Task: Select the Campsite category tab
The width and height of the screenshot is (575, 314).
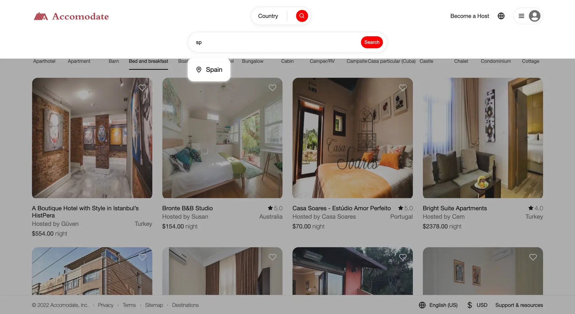Action: tap(357, 61)
